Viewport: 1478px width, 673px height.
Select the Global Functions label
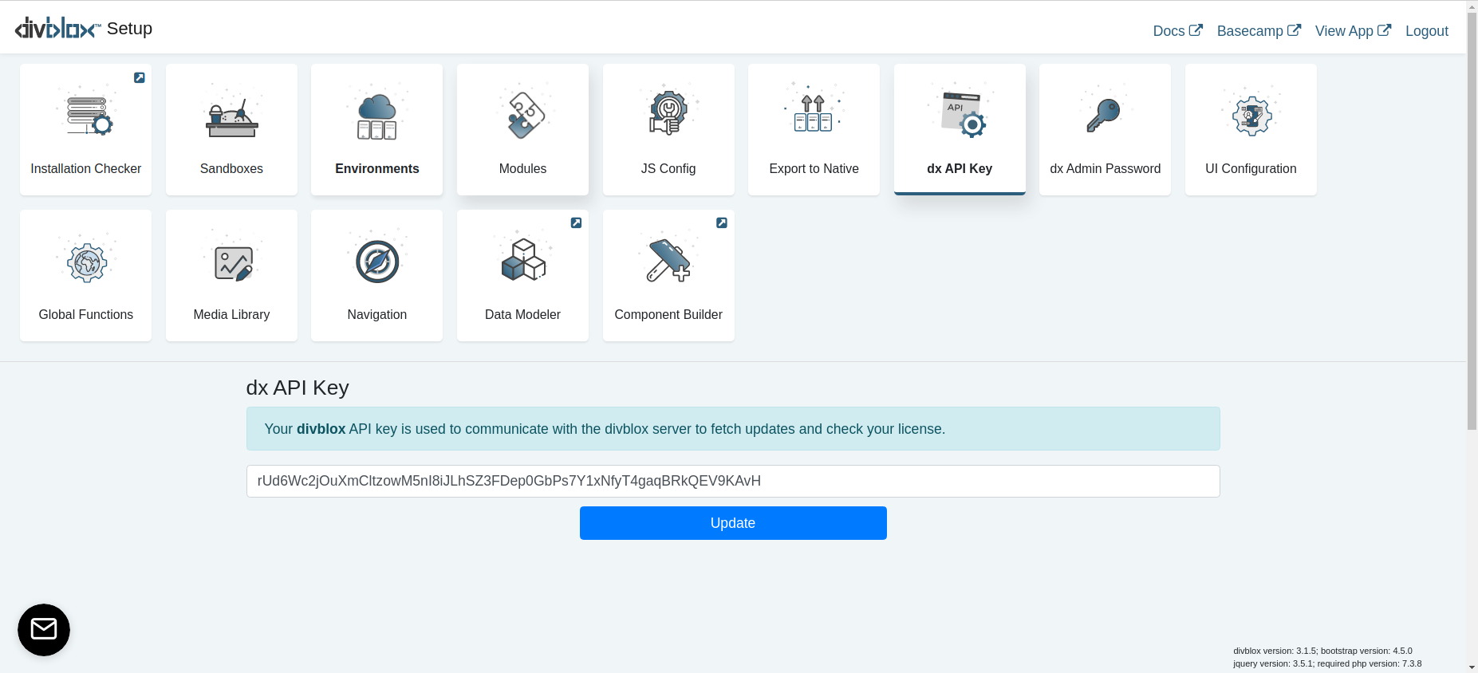point(86,315)
